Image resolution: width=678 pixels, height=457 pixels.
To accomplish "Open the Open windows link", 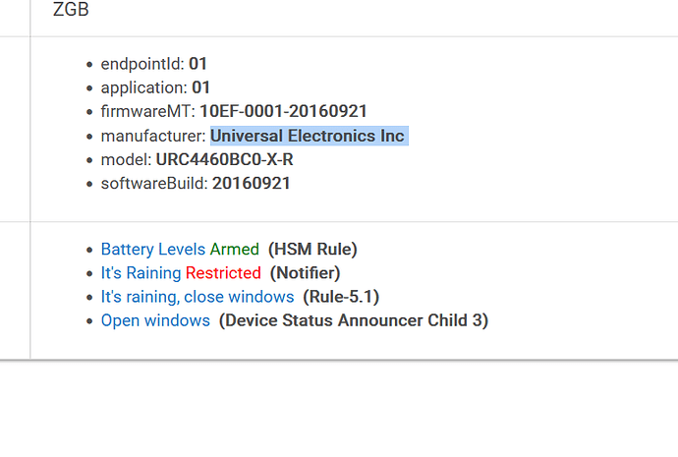I will [155, 320].
